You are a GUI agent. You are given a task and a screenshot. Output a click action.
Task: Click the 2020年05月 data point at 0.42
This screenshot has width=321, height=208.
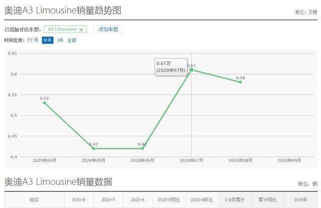93,148
